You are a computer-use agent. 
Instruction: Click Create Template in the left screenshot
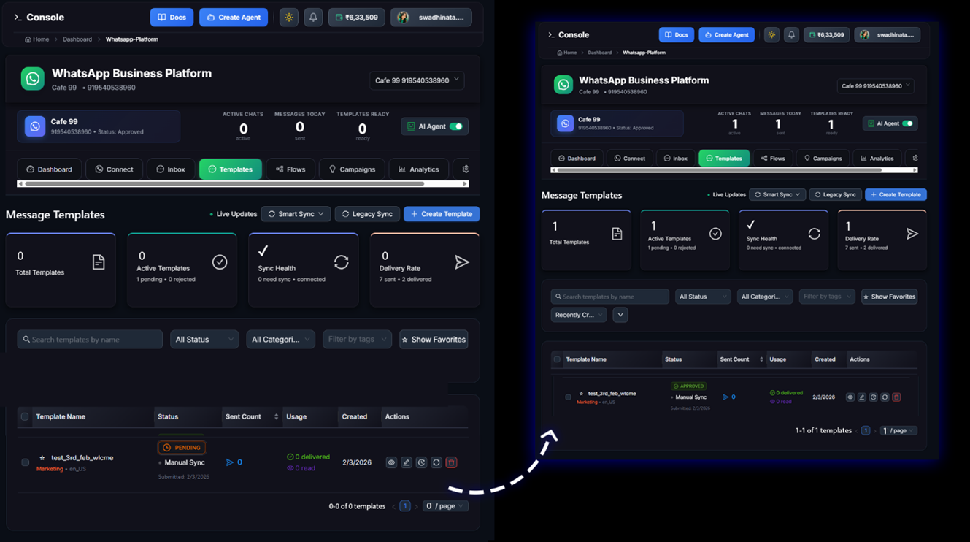[442, 214]
